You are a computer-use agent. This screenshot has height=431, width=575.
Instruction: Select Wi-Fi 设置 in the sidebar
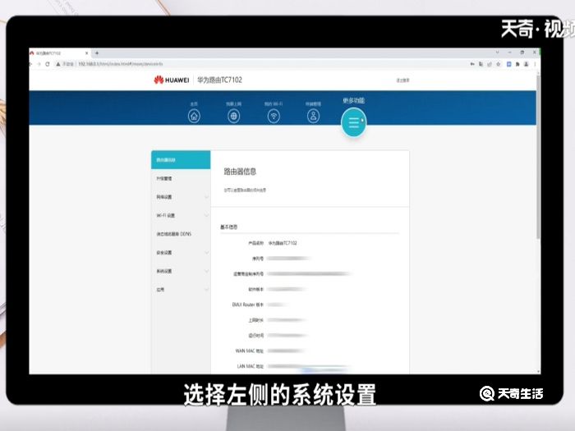pos(181,215)
